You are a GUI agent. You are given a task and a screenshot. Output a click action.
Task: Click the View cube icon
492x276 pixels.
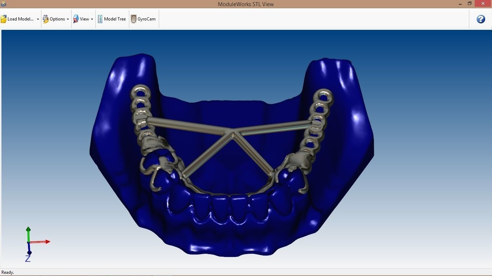(x=76, y=19)
